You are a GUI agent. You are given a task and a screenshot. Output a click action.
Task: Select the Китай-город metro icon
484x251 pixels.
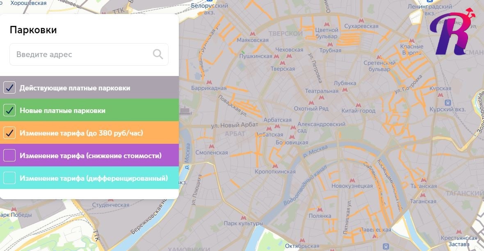tap(358, 105)
